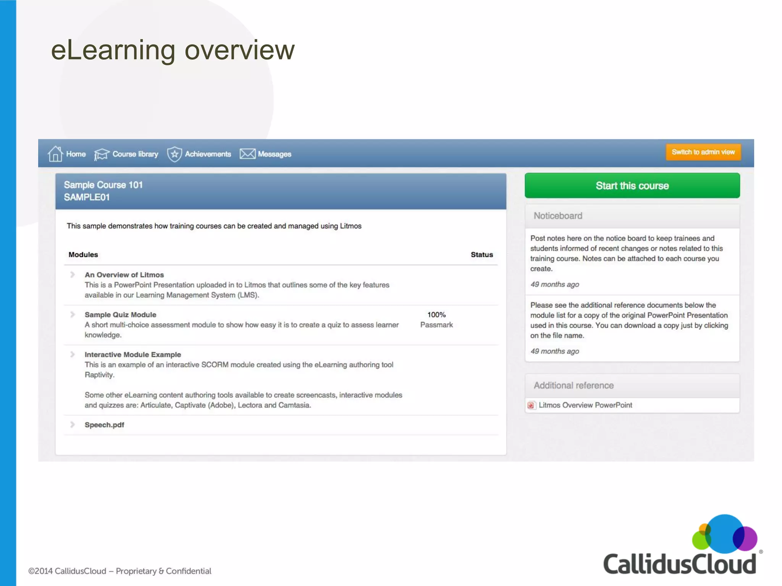Open Messages menu label

coord(275,154)
